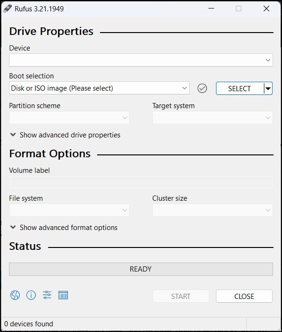Open the Device dropdown list

[141, 60]
